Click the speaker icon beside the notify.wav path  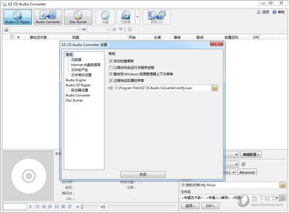(111, 88)
